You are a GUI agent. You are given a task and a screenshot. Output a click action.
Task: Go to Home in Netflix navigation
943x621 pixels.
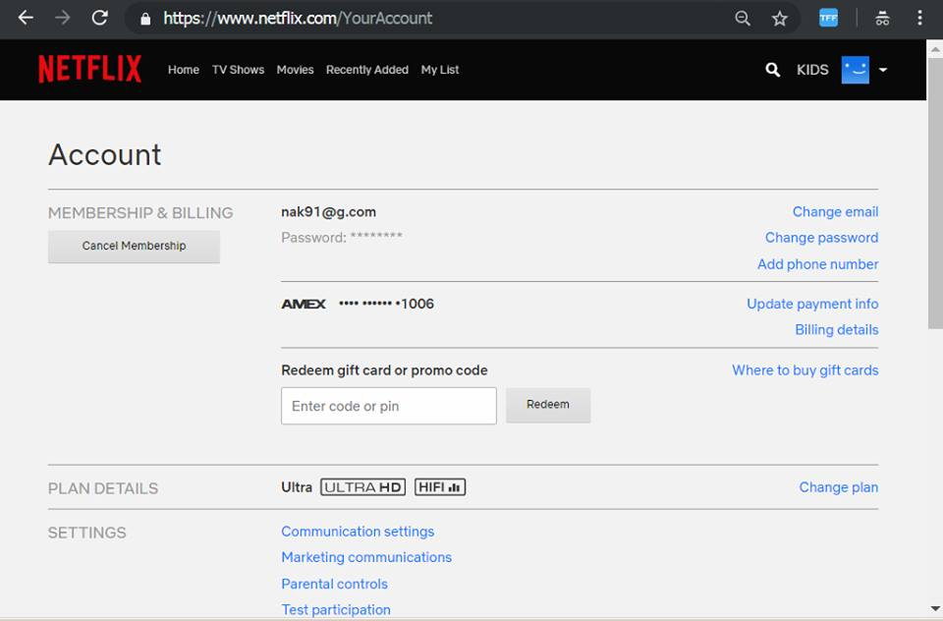184,70
